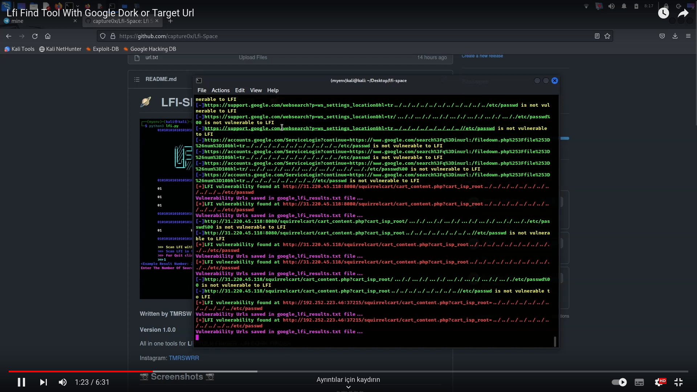Click the '14 hours ago' timestamp
This screenshot has width=697, height=392.
click(x=432, y=58)
